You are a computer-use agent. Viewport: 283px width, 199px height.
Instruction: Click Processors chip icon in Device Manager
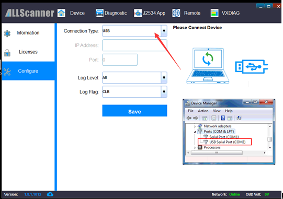200,147
